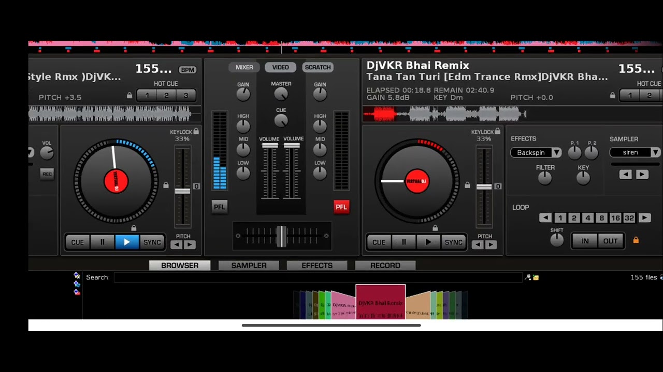Click the crossfader handle

point(281,236)
